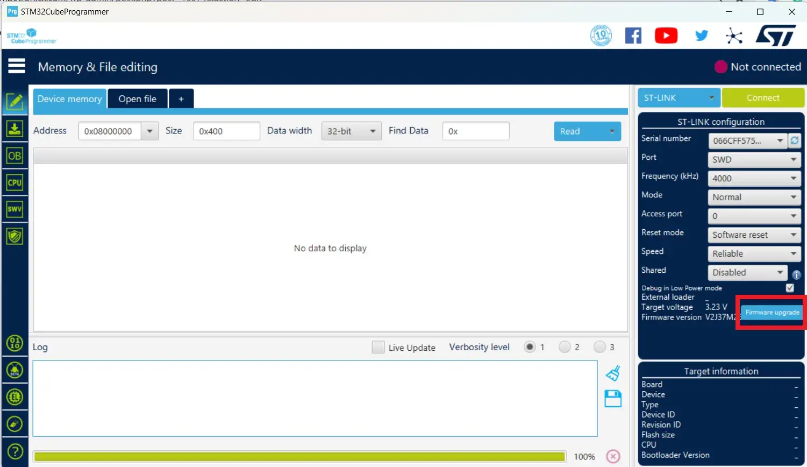Click the info icon beside Shared
Image resolution: width=807 pixels, height=467 pixels.
[x=796, y=274]
